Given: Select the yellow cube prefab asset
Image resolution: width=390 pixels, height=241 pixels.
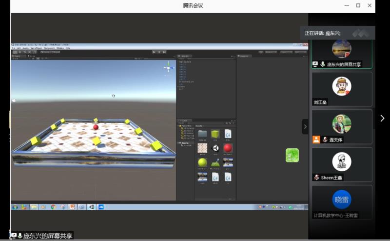Looking at the screenshot, I should [x=215, y=134].
